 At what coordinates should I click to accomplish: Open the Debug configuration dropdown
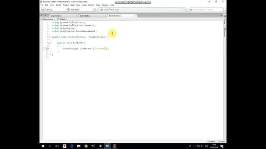57,10
